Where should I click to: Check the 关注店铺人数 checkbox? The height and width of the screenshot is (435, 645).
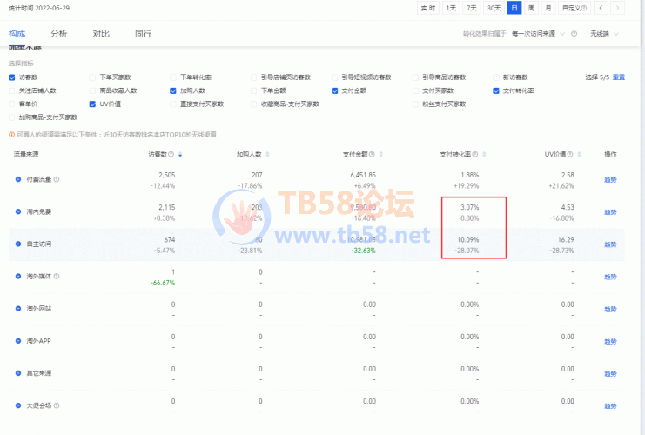tap(12, 90)
